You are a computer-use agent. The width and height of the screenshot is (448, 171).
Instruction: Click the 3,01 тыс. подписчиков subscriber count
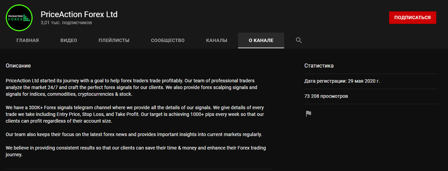(x=66, y=23)
